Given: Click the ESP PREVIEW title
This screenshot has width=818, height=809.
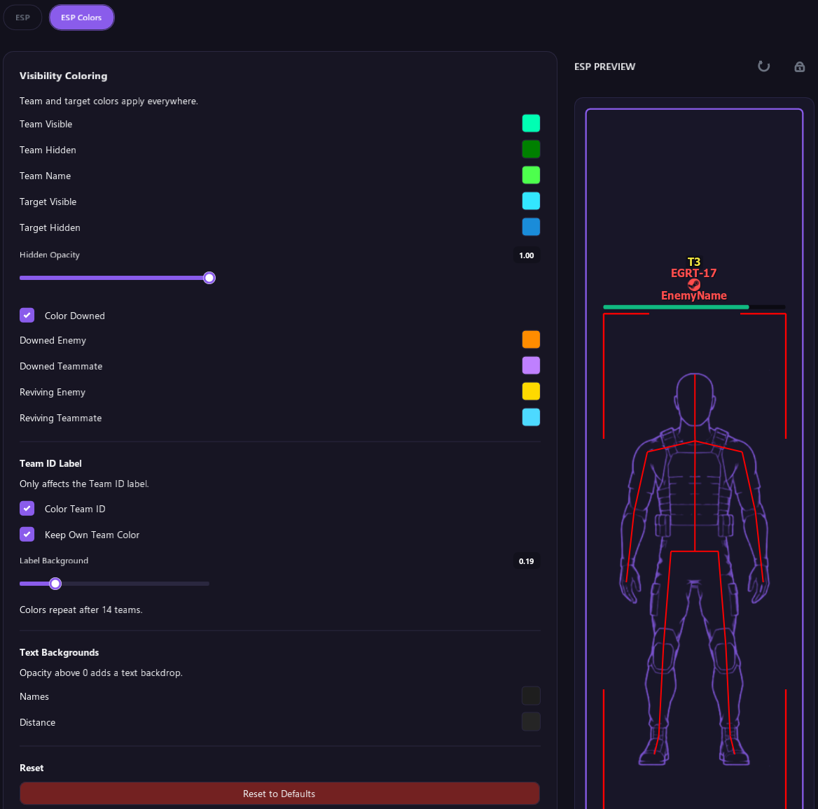Looking at the screenshot, I should click(x=604, y=66).
